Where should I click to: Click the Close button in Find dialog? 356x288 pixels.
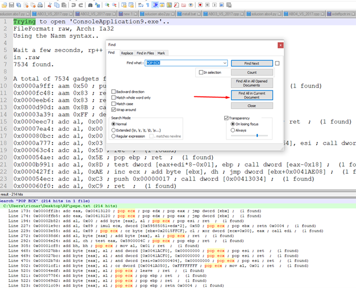pos(252,106)
